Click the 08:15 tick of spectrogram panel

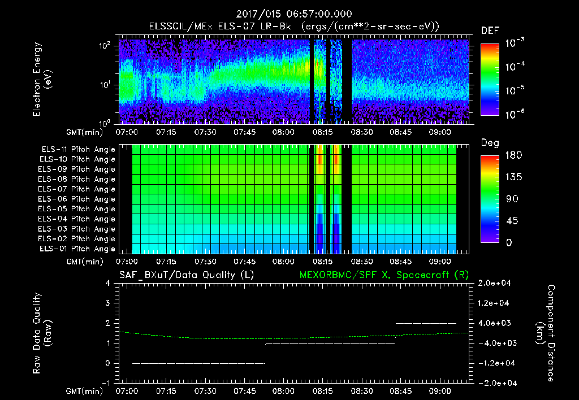pyautogui.click(x=322, y=132)
